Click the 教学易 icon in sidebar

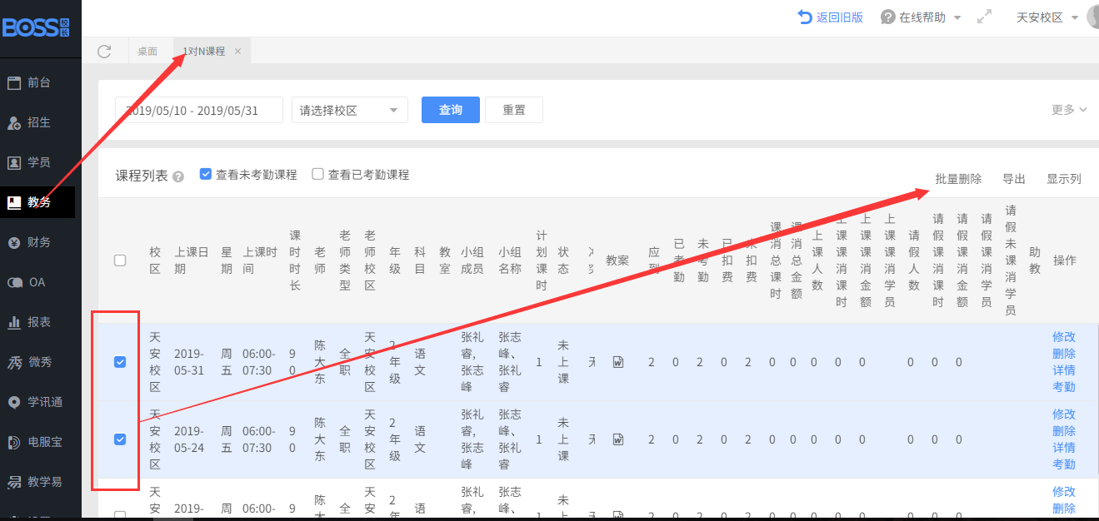pos(14,482)
